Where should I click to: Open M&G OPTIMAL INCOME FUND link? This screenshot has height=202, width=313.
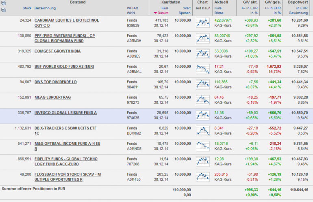click(67, 146)
